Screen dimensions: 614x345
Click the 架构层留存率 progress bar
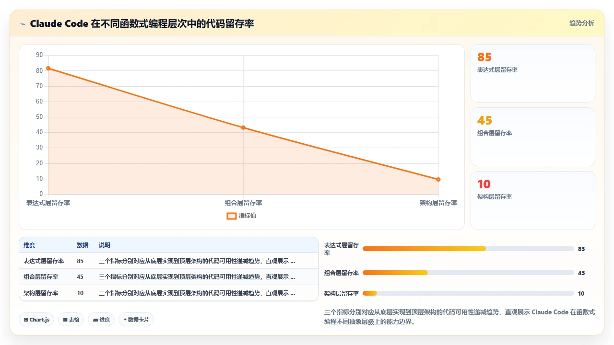[x=468, y=293]
